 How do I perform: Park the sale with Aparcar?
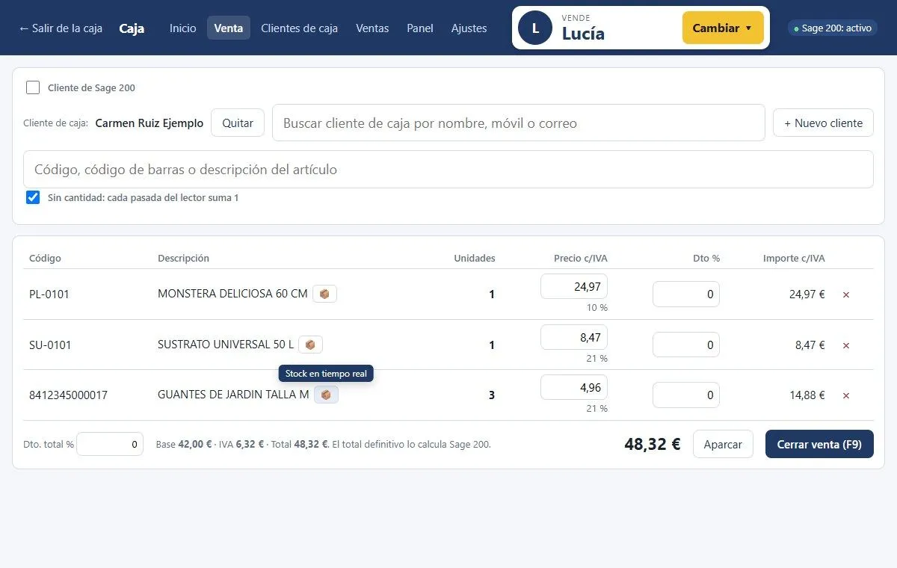(723, 444)
